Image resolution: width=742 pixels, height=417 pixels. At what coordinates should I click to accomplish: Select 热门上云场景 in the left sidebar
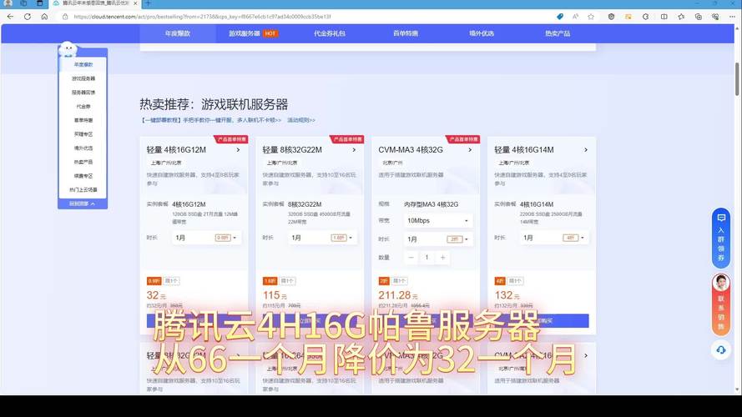pos(83,190)
